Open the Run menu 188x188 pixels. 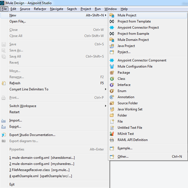[x=98, y=9]
